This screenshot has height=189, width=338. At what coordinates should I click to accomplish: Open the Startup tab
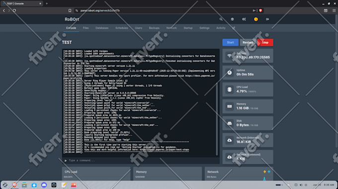[x=188, y=28]
